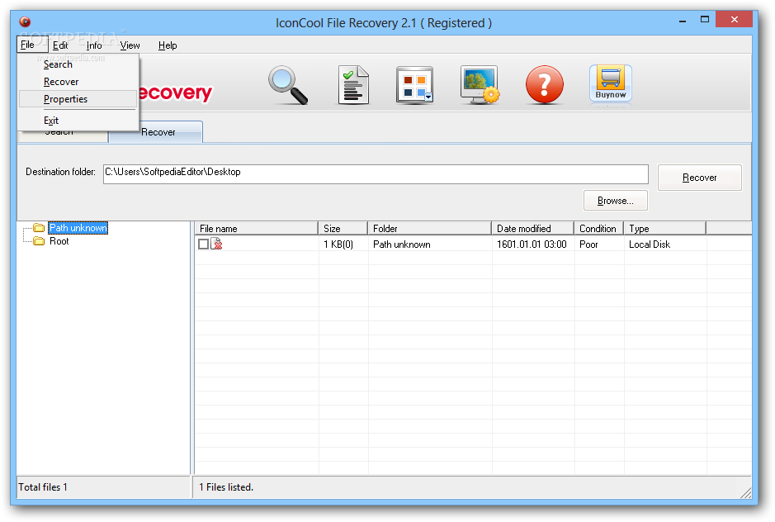The height and width of the screenshot is (522, 775).
Task: Select Path unknown tree item
Action: [x=78, y=228]
